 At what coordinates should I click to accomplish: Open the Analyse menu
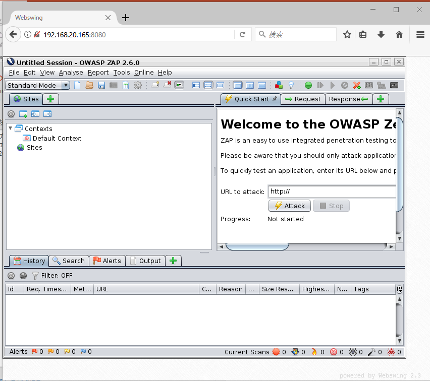click(x=71, y=72)
